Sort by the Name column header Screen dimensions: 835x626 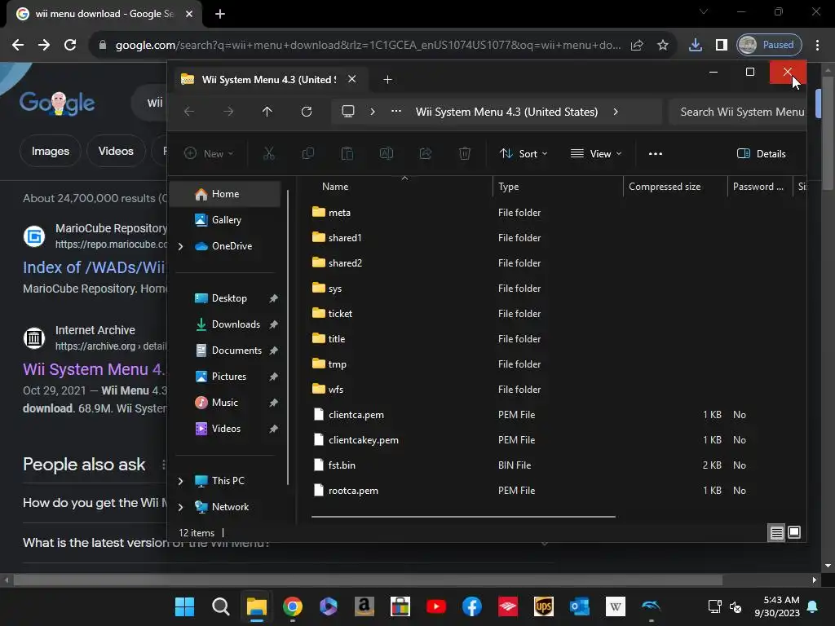[335, 187]
